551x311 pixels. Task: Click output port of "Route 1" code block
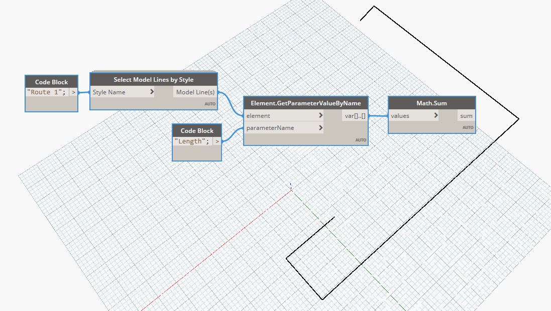73,92
